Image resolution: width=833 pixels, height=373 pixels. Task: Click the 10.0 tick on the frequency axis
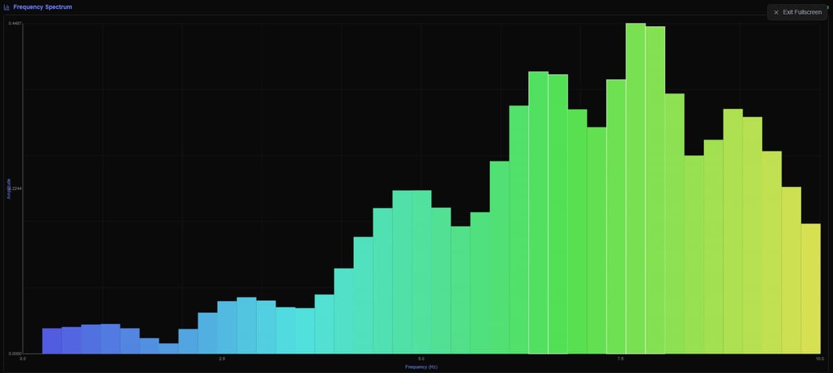click(x=820, y=358)
